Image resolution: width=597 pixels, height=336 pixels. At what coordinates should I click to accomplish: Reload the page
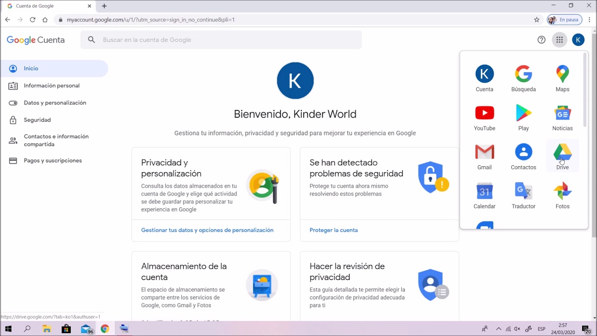point(33,20)
